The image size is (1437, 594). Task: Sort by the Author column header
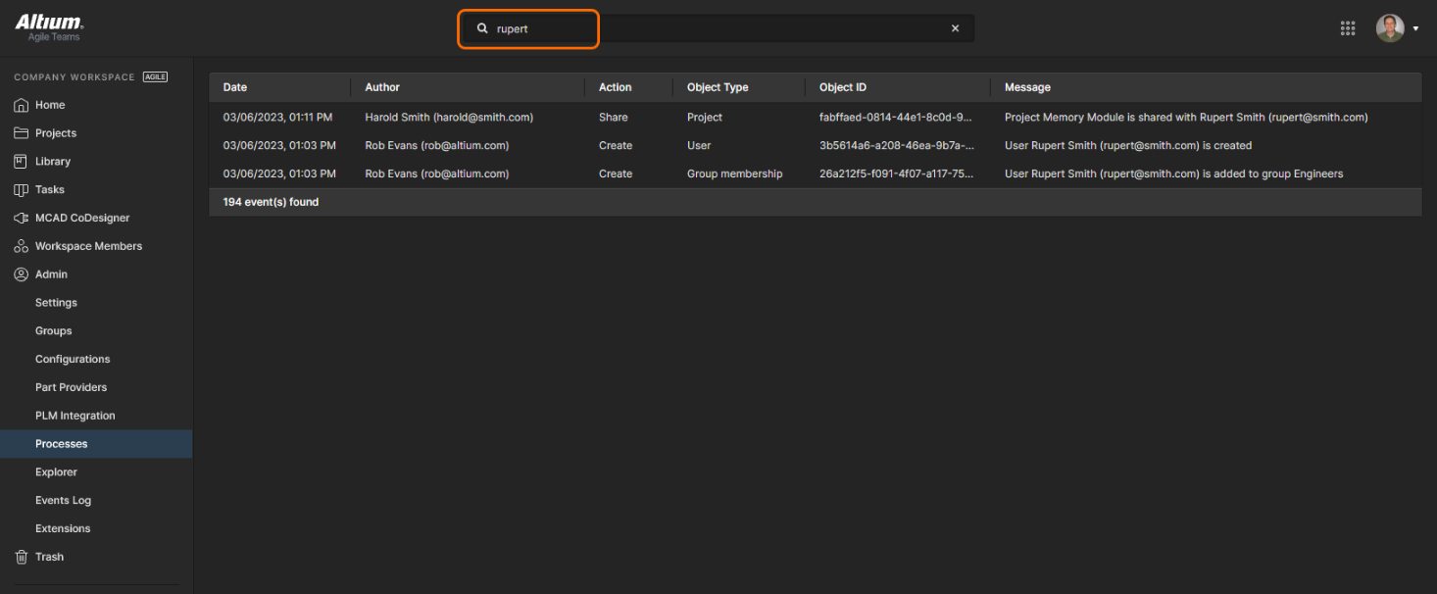(x=382, y=87)
